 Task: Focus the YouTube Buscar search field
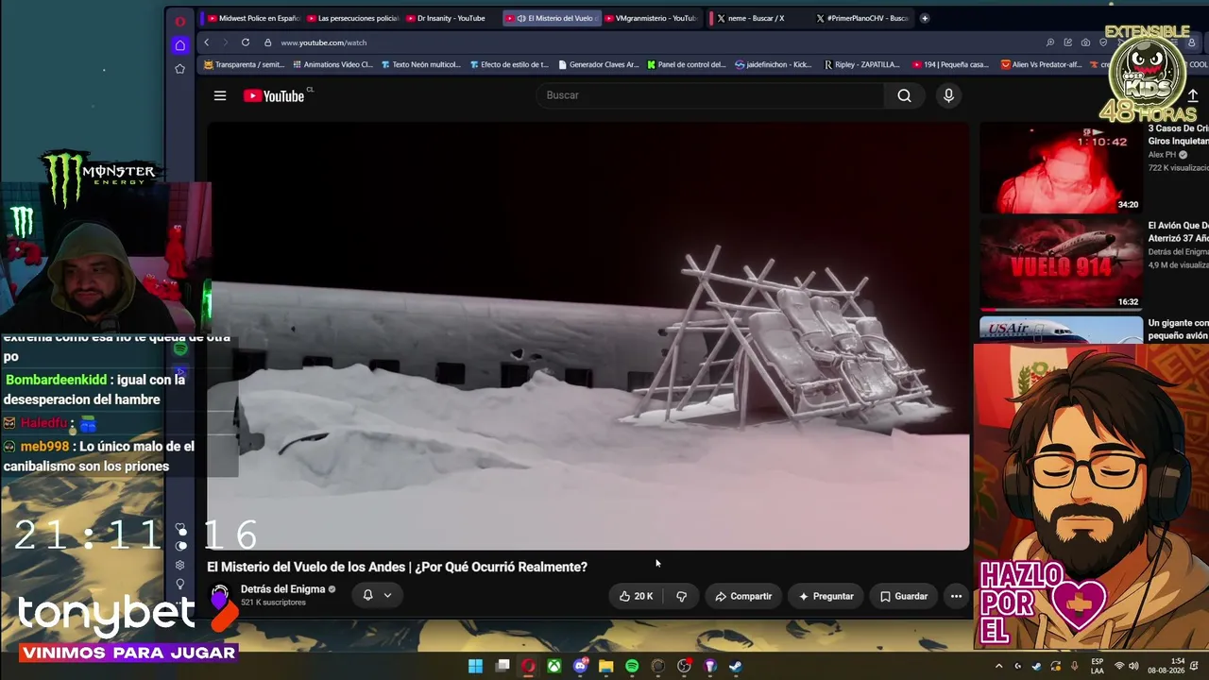(x=710, y=95)
